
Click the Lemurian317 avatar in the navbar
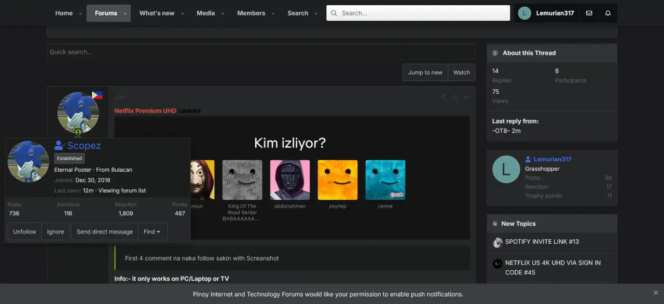[524, 13]
